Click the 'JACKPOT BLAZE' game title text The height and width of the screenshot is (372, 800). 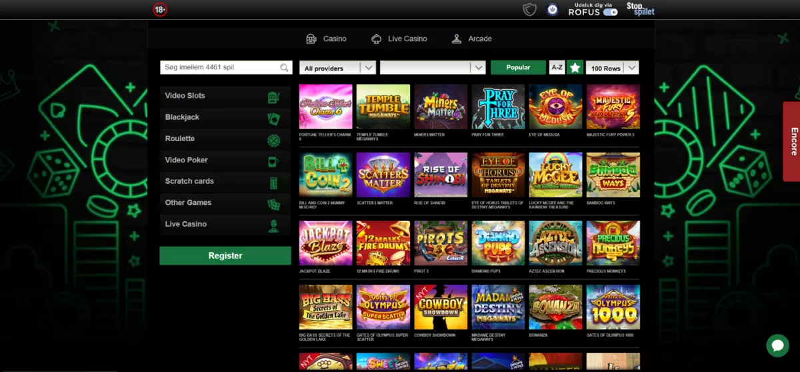point(315,272)
